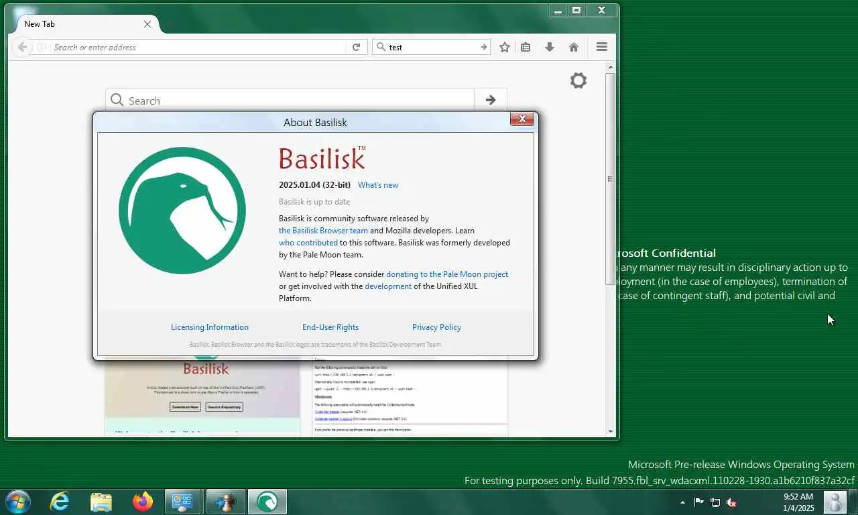
Task: Go to the Home page icon
Action: [574, 47]
